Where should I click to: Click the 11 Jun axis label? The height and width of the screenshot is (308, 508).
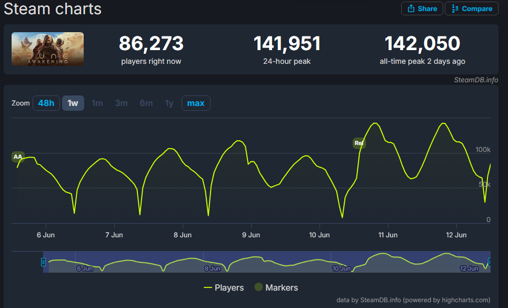388,235
